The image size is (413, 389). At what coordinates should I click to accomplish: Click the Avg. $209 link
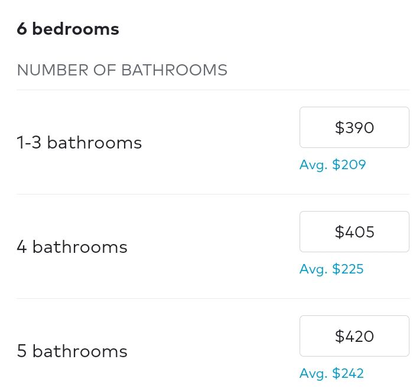point(333,164)
